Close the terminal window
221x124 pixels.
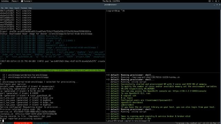click(220, 5)
